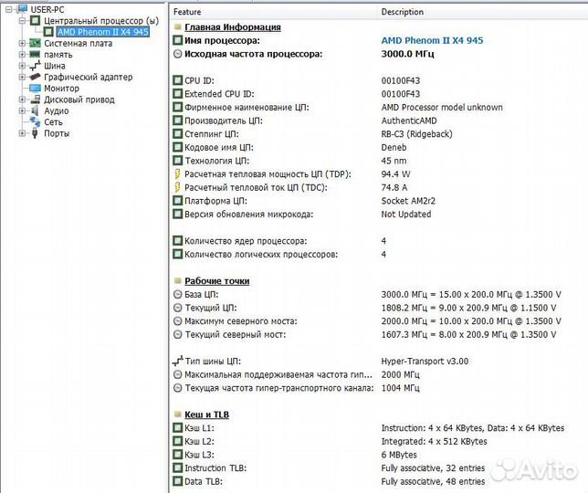Expand the Графический адаптер node
The image size is (588, 493).
tap(22, 78)
